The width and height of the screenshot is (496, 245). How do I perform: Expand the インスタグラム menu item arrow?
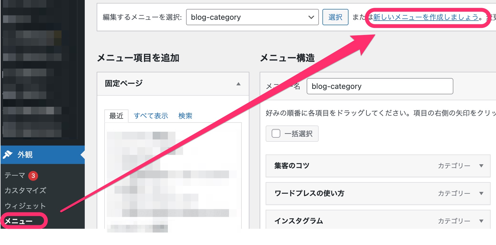[481, 221]
